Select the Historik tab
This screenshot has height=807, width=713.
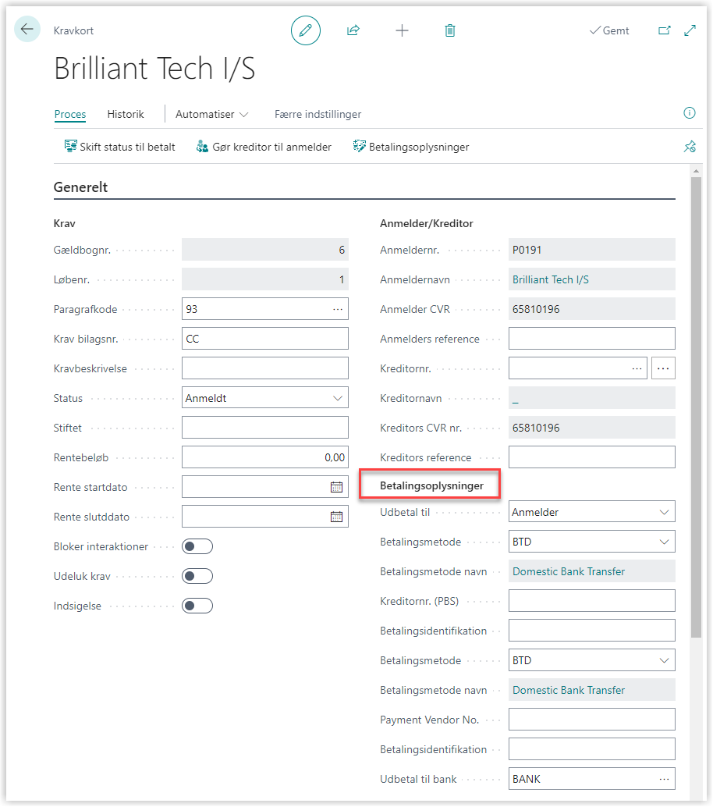(x=126, y=114)
